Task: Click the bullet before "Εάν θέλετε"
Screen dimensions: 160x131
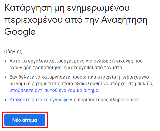Action: click(x=5, y=77)
